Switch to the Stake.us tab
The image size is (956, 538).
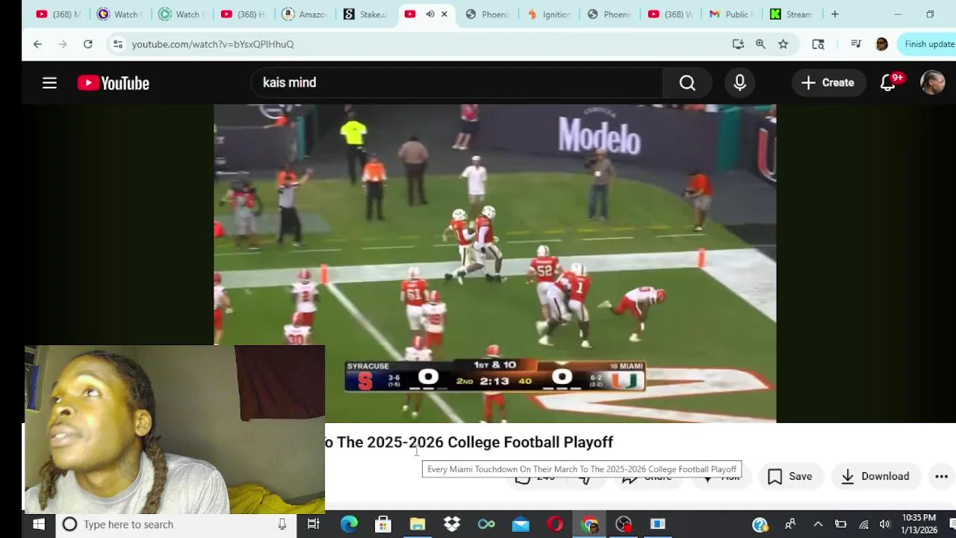tap(364, 14)
